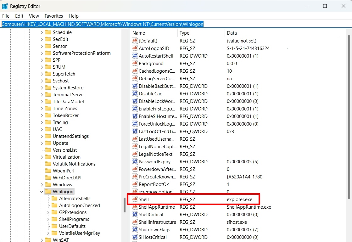Screen dimensions: 352x242
Task: Click the folder icon of WbemPerf key
Action: coord(48,171)
